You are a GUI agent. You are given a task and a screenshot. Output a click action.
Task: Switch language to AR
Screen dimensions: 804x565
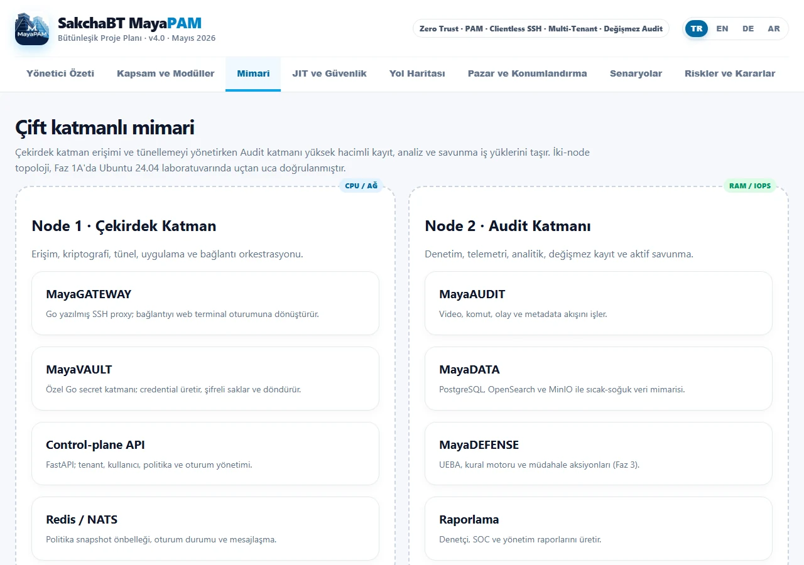pos(774,29)
